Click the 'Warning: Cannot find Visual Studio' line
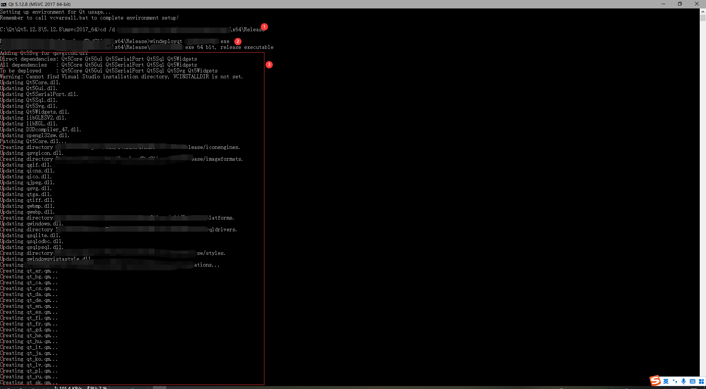Image resolution: width=706 pixels, height=389 pixels. 121,77
